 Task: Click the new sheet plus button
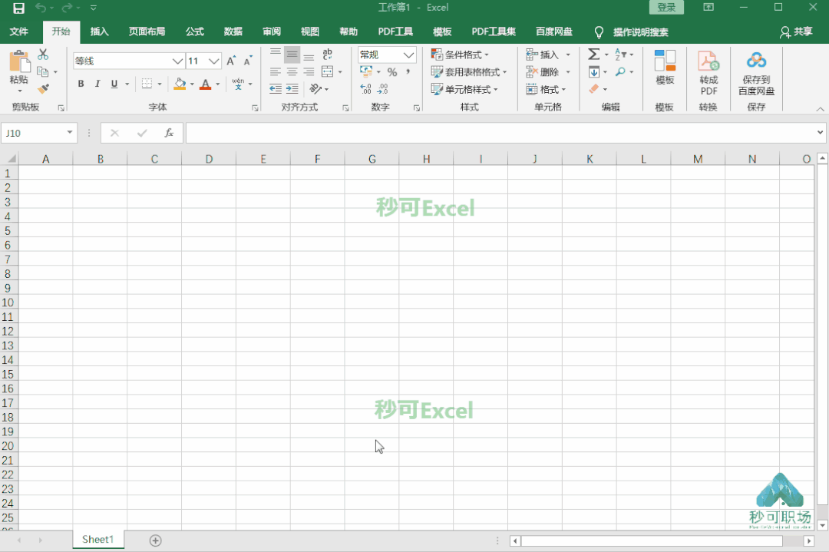click(x=155, y=540)
